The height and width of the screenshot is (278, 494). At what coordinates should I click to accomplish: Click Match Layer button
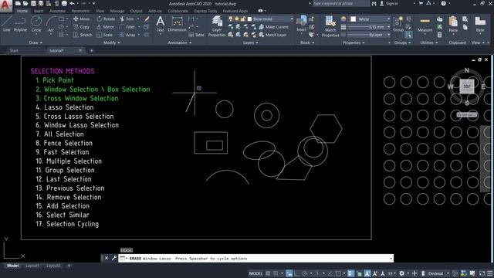click(272, 35)
